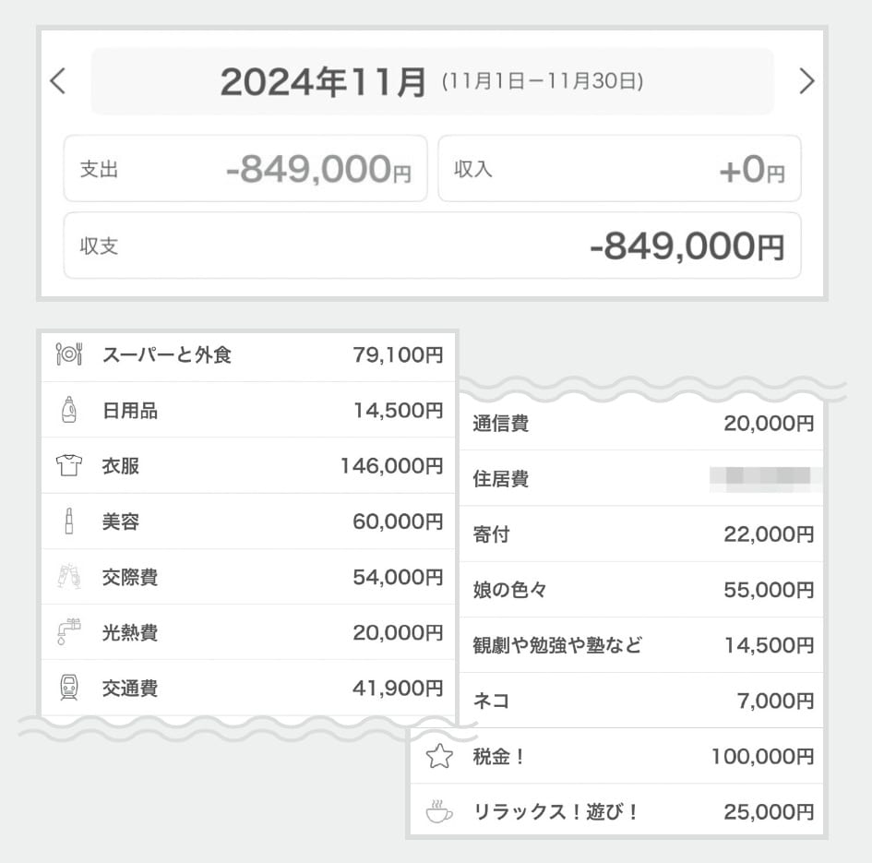Click the champagne glasses icon for 交際費

point(69,577)
